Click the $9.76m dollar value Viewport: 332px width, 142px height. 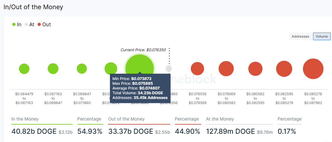click(265, 133)
